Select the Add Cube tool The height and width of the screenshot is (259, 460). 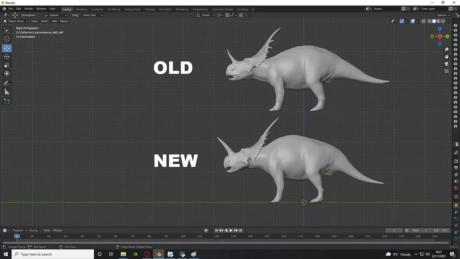click(7, 101)
